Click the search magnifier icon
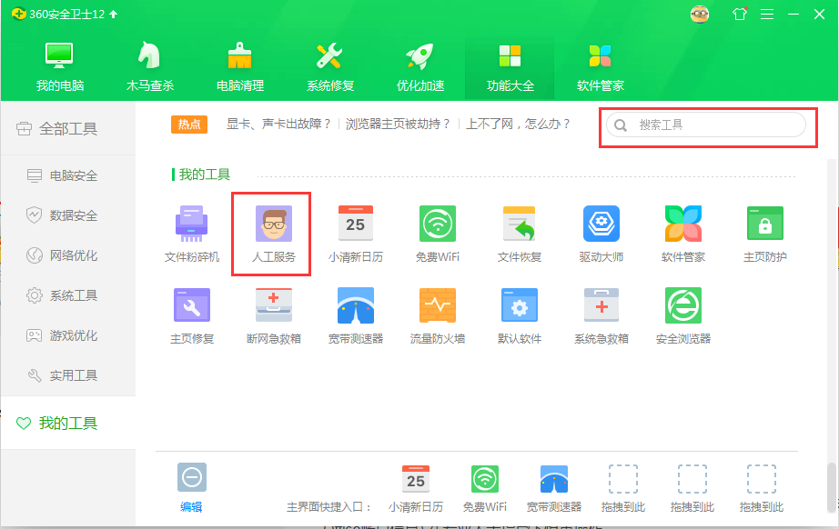Image resolution: width=839 pixels, height=529 pixels. (621, 125)
